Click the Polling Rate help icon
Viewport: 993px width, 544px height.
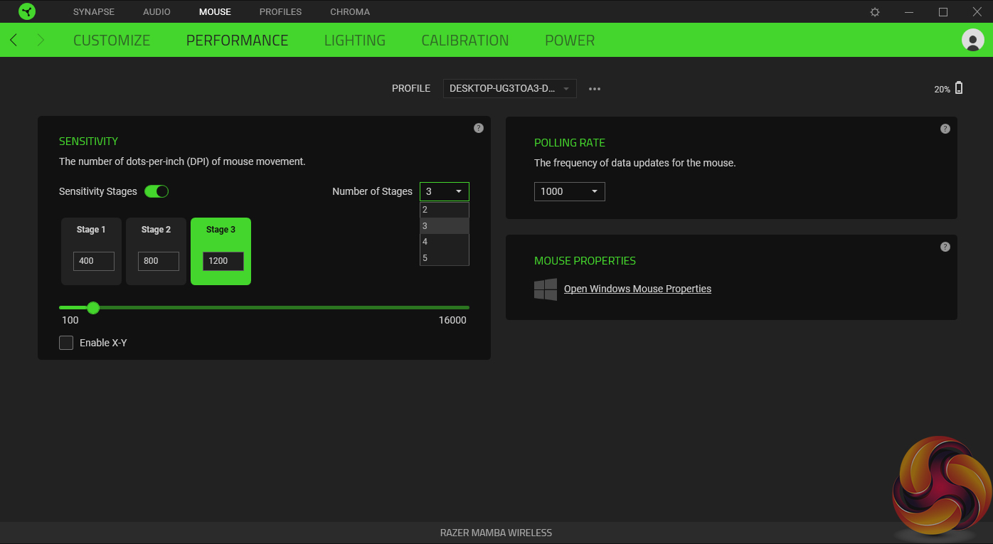(945, 129)
